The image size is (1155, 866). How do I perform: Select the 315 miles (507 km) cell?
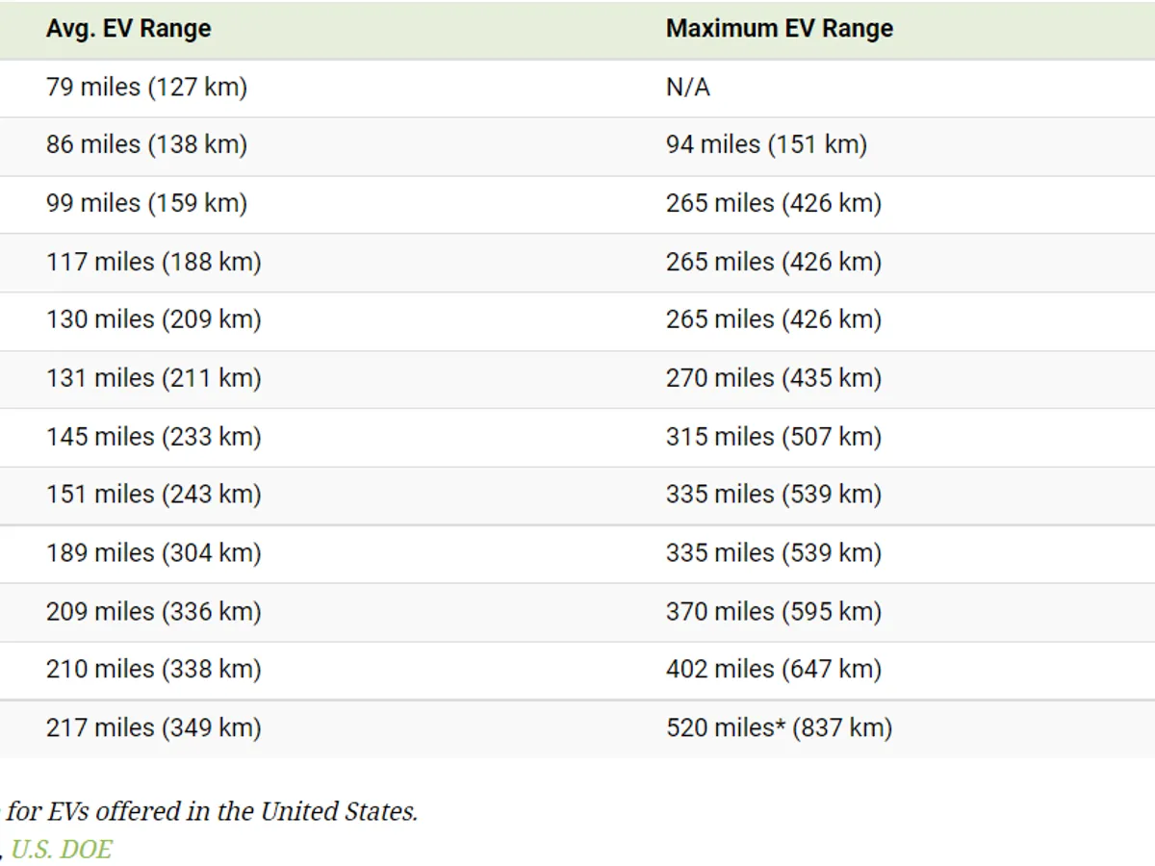click(x=773, y=437)
